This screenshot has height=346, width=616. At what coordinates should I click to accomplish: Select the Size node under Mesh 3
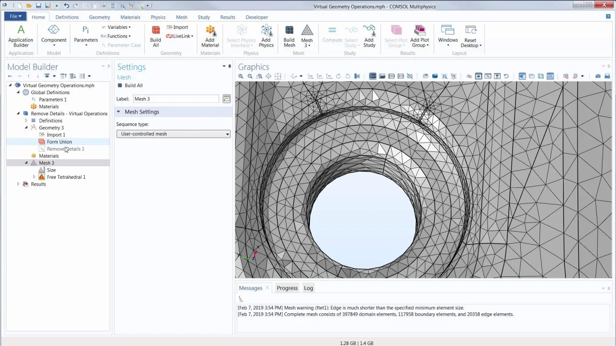[51, 170]
